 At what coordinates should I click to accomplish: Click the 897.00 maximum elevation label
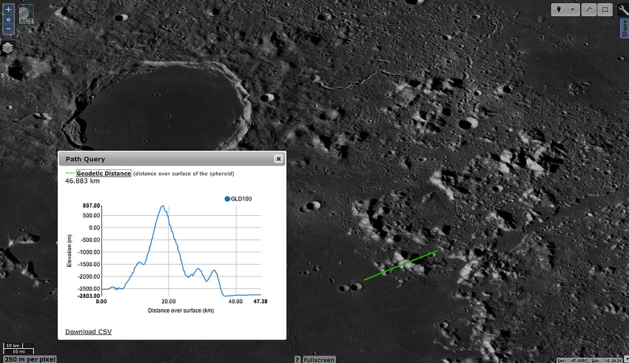tap(92, 206)
